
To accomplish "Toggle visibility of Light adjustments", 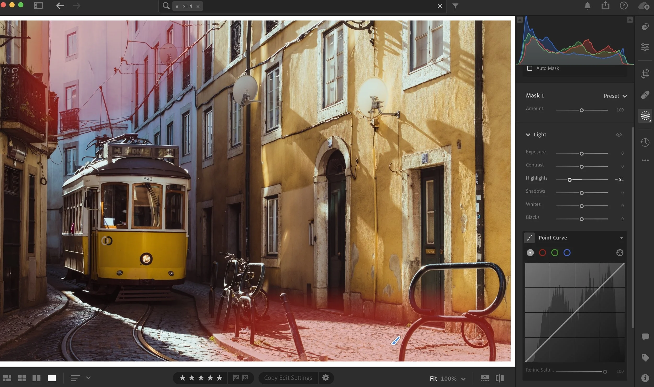I will [619, 134].
